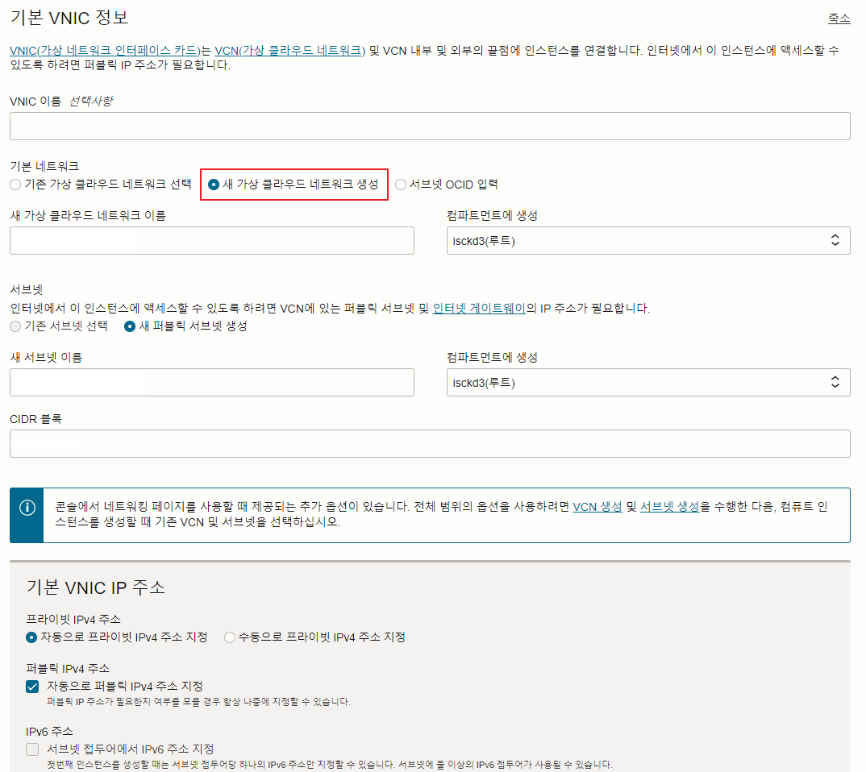Click the 새 가상 클라우드 네트워크 이름 field
Screen dimensions: 866x772
pos(212,241)
